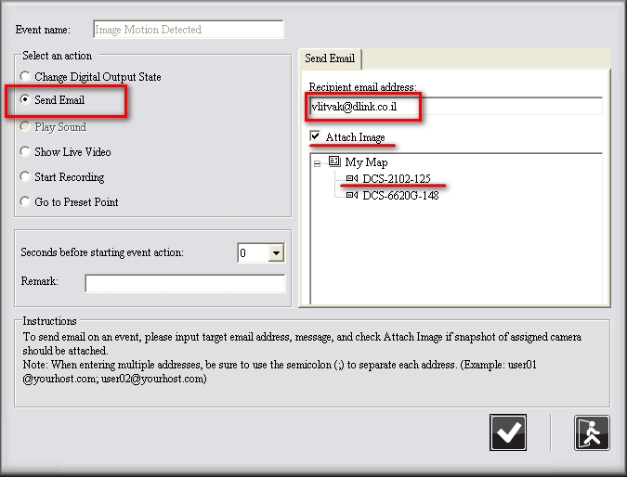Open the seconds before event action dropdown

(275, 253)
